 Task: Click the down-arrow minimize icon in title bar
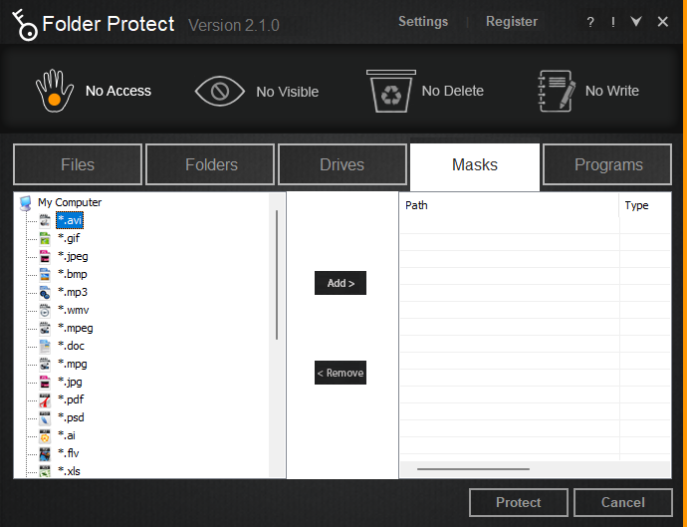[x=636, y=21]
